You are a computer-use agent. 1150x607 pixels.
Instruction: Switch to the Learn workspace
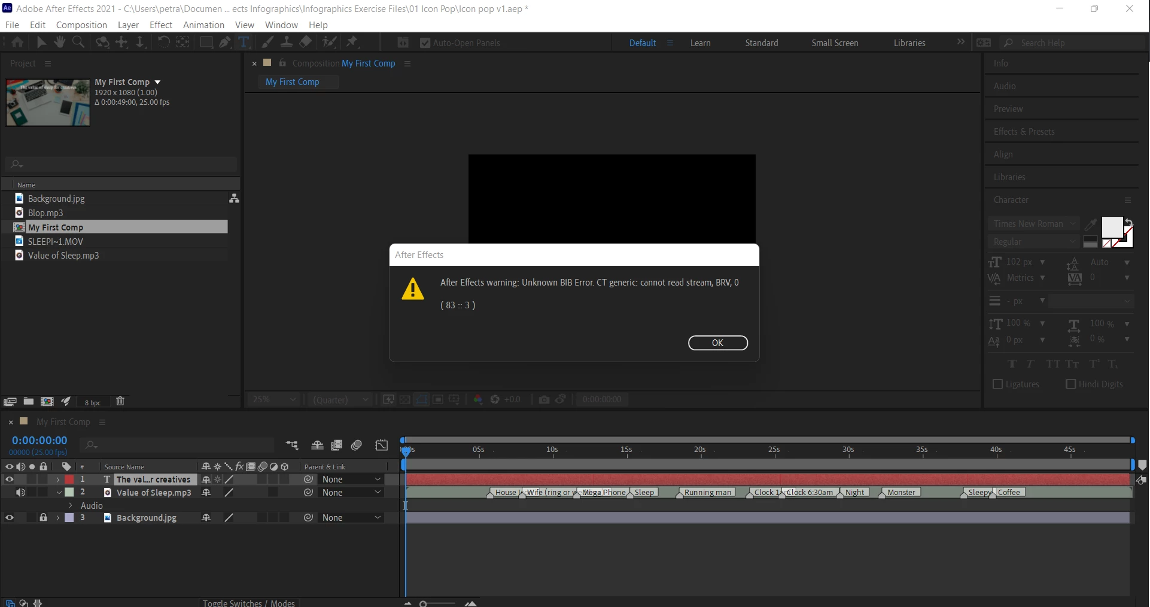pyautogui.click(x=701, y=43)
